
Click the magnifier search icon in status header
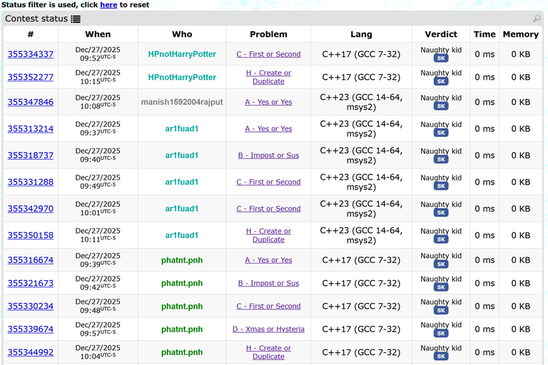click(x=537, y=19)
